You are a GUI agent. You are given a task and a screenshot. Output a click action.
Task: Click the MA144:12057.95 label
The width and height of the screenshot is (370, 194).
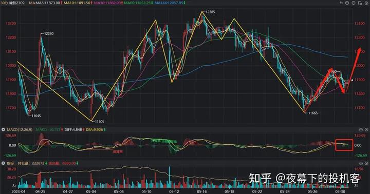click(x=168, y=3)
